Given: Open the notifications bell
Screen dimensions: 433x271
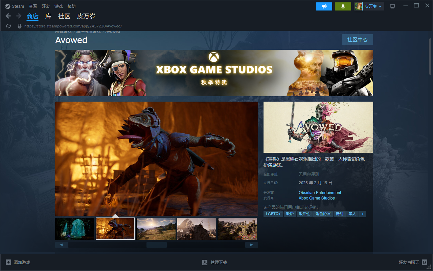Looking at the screenshot, I should 343,6.
